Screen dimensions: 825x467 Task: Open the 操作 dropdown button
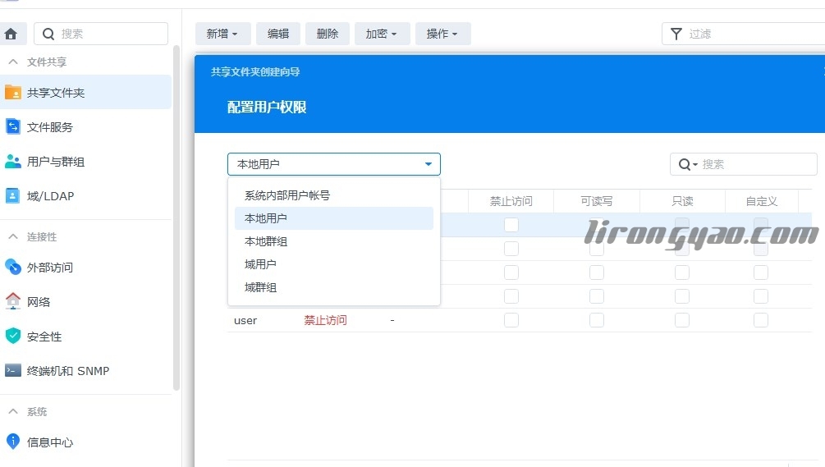pos(443,34)
